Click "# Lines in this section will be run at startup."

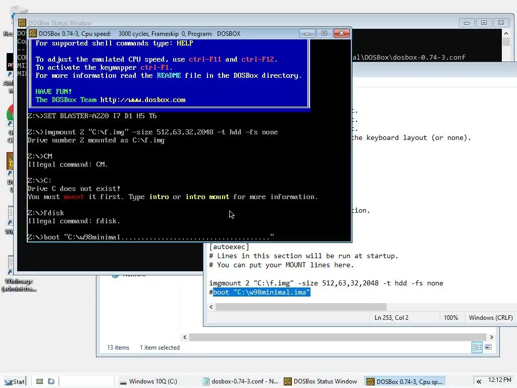[x=303, y=256]
